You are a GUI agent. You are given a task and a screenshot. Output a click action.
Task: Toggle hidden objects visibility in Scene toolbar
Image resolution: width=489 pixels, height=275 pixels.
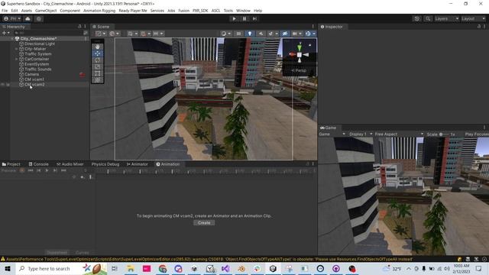click(285, 34)
